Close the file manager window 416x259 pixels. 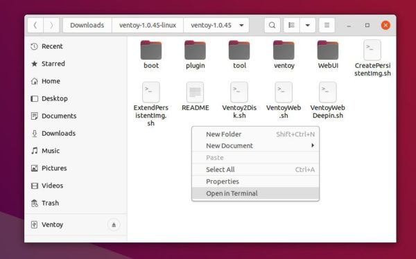tap(385, 25)
